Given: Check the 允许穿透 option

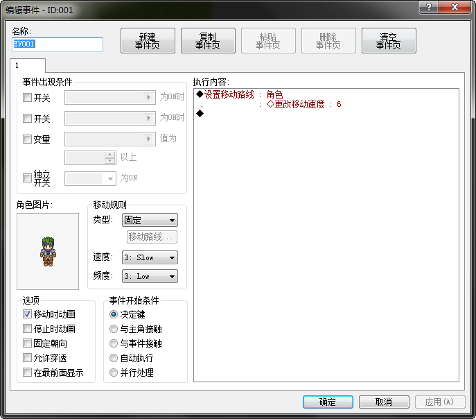Looking at the screenshot, I should tap(27, 358).
